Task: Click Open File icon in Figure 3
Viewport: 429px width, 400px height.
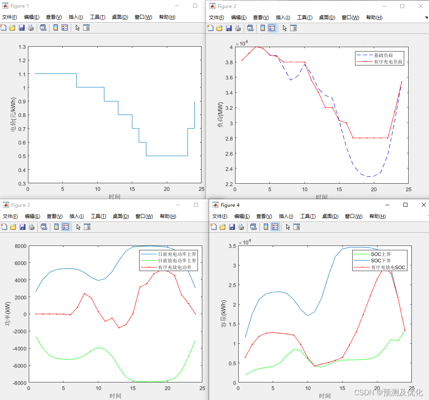Action: (13, 227)
